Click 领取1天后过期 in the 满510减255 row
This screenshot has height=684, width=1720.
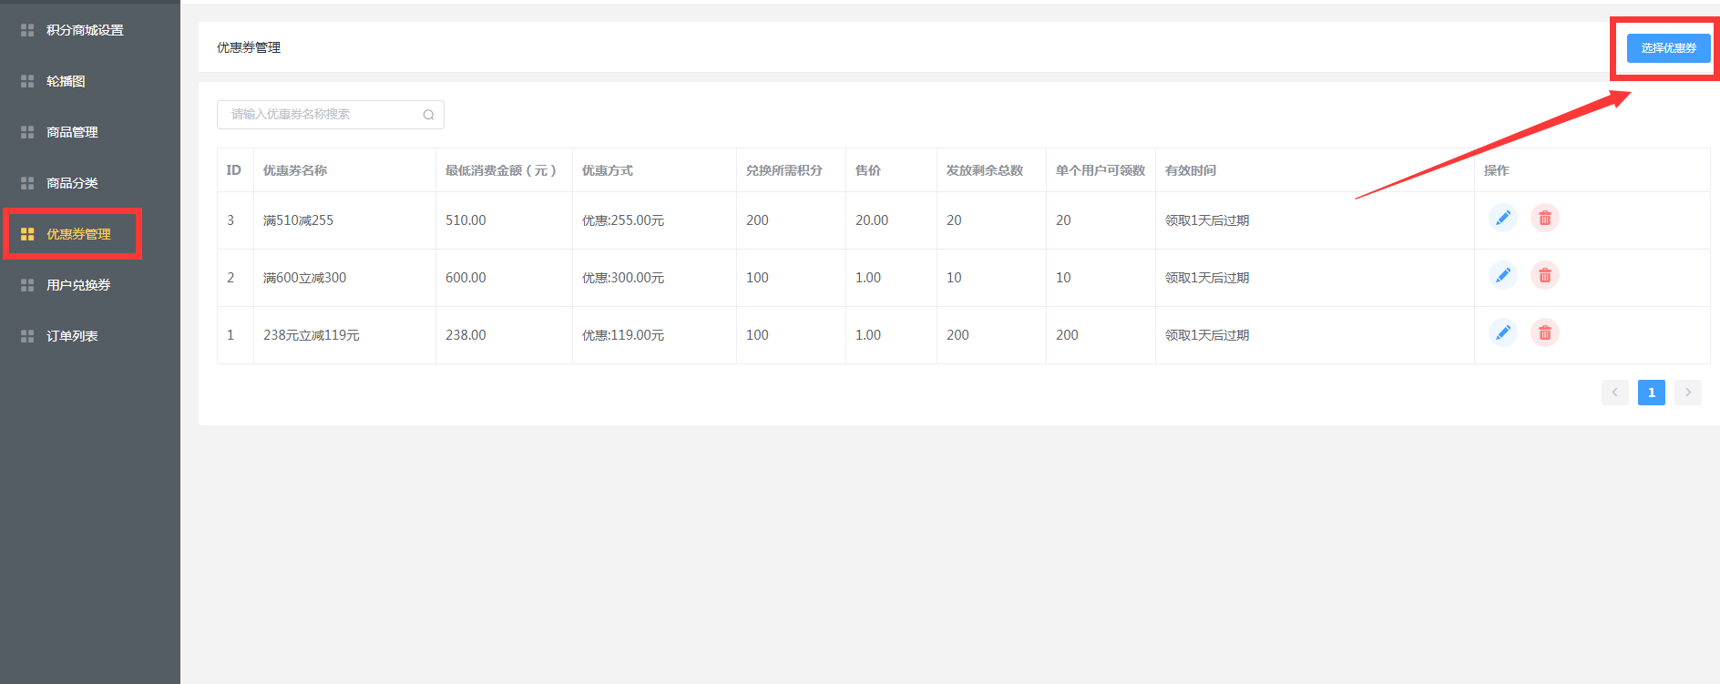tap(1207, 220)
